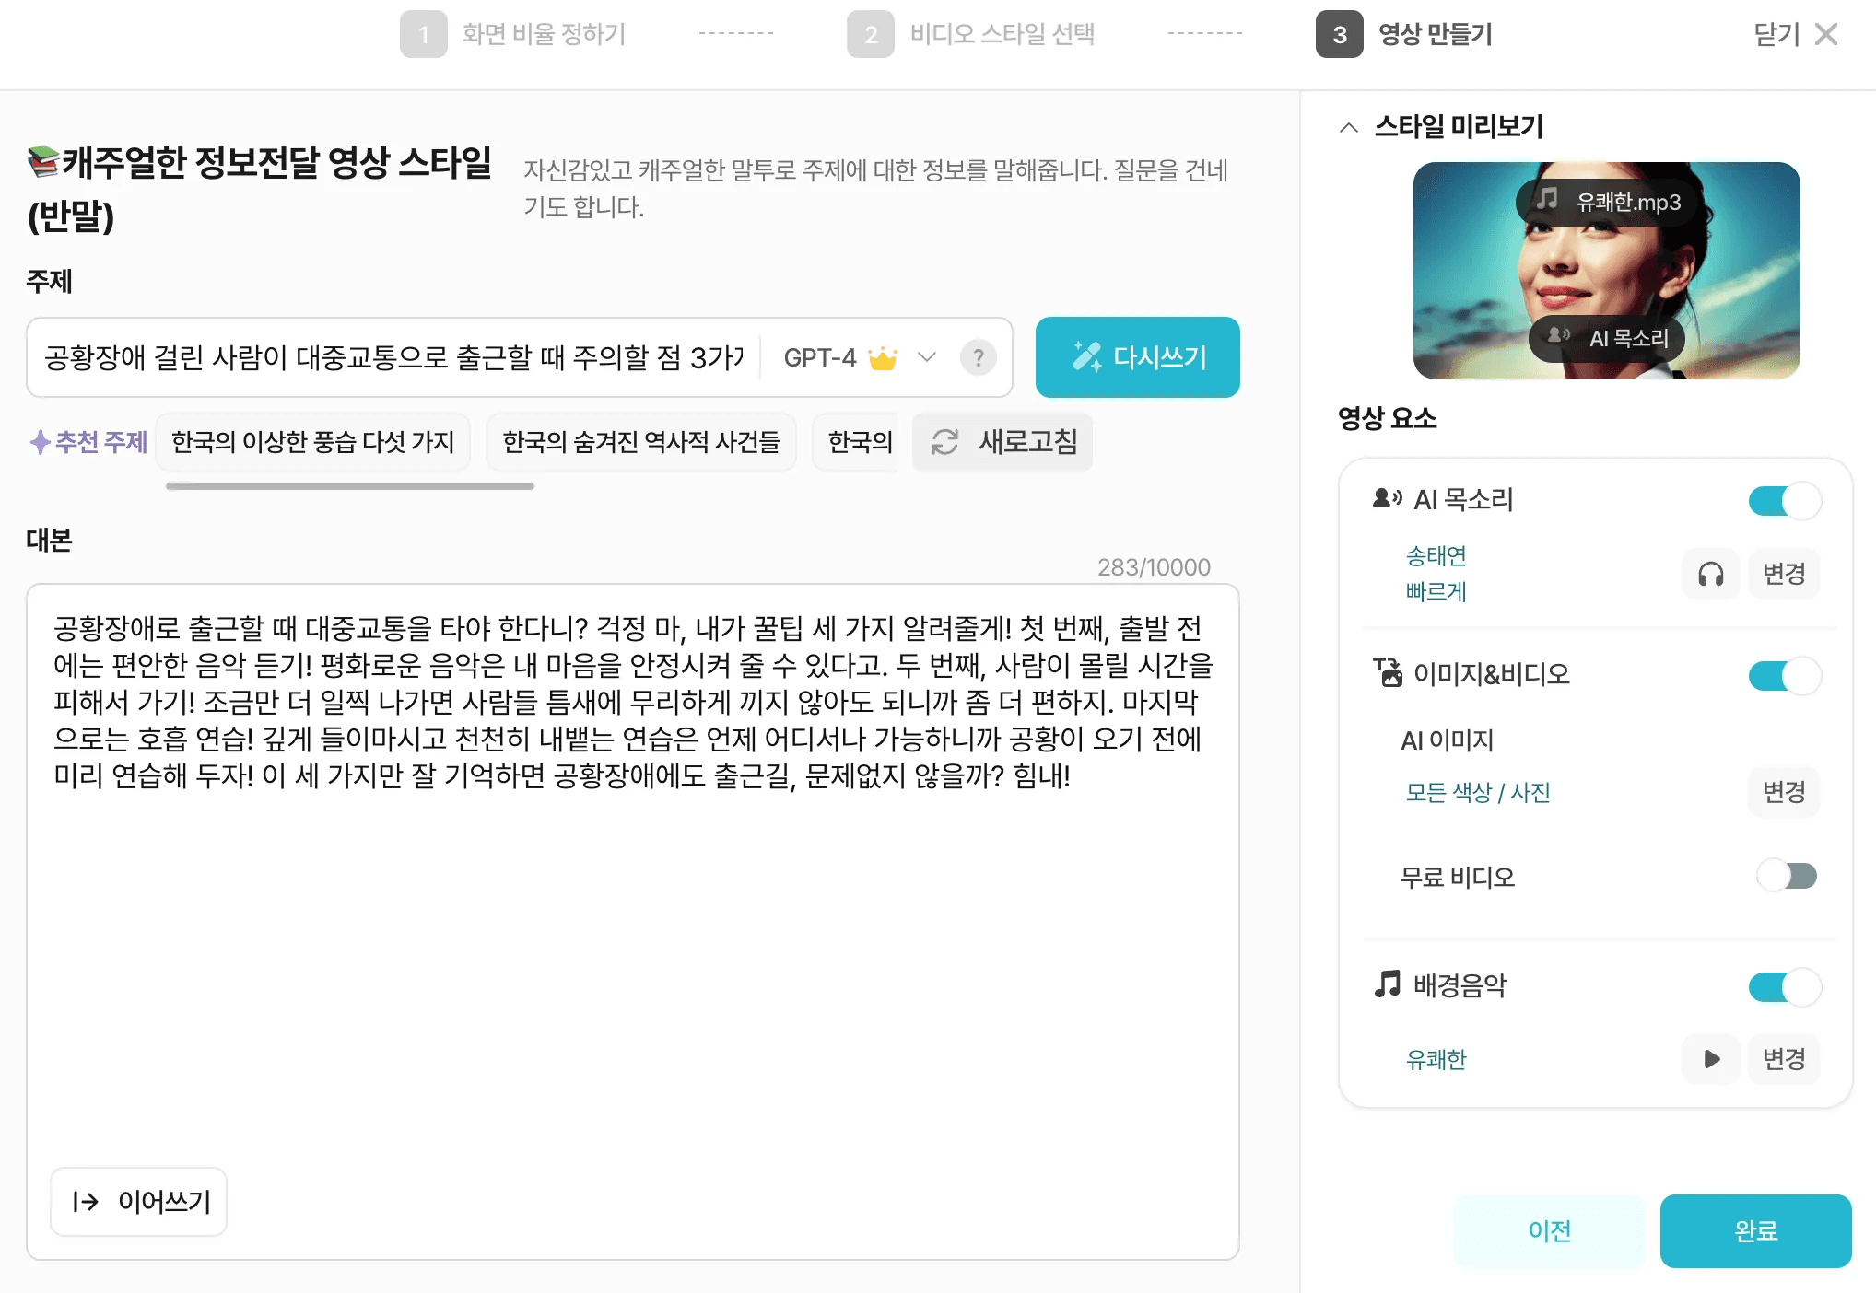Click the 다시쓰기 magic wand icon
This screenshot has width=1876, height=1293.
1087,357
